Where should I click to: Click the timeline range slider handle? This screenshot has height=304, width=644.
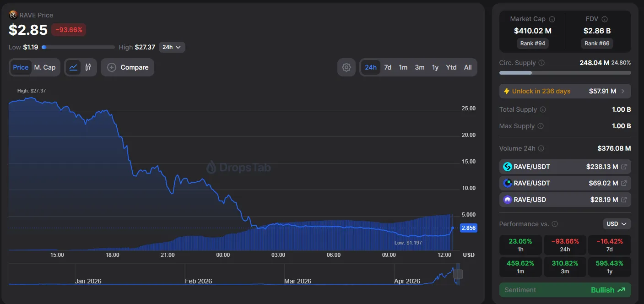click(458, 274)
